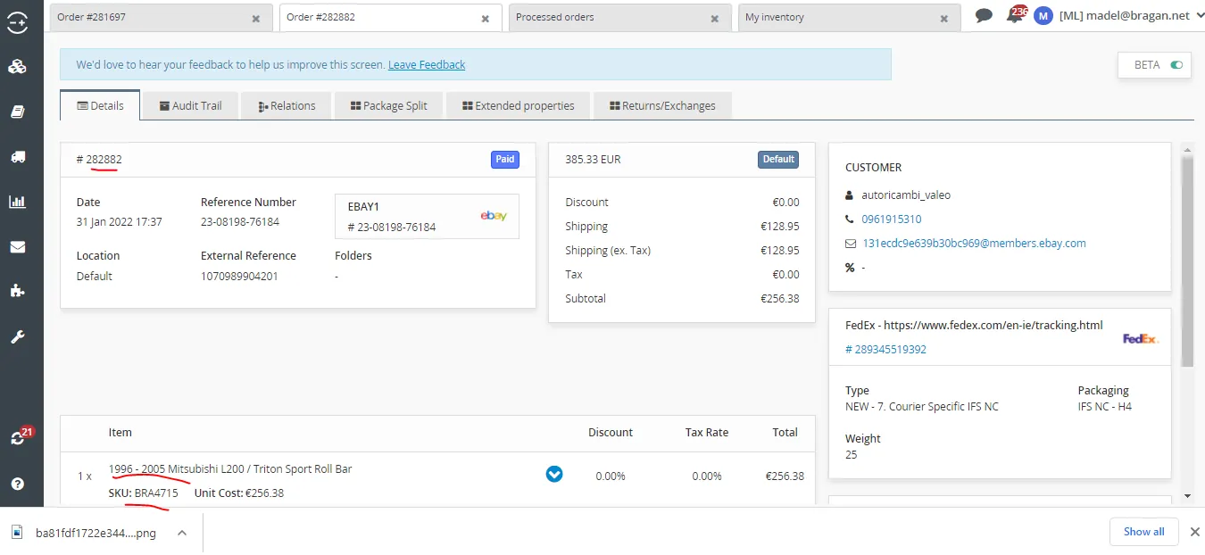Open the notification bell with 236 badge
The height and width of the screenshot is (555, 1205).
[1015, 15]
